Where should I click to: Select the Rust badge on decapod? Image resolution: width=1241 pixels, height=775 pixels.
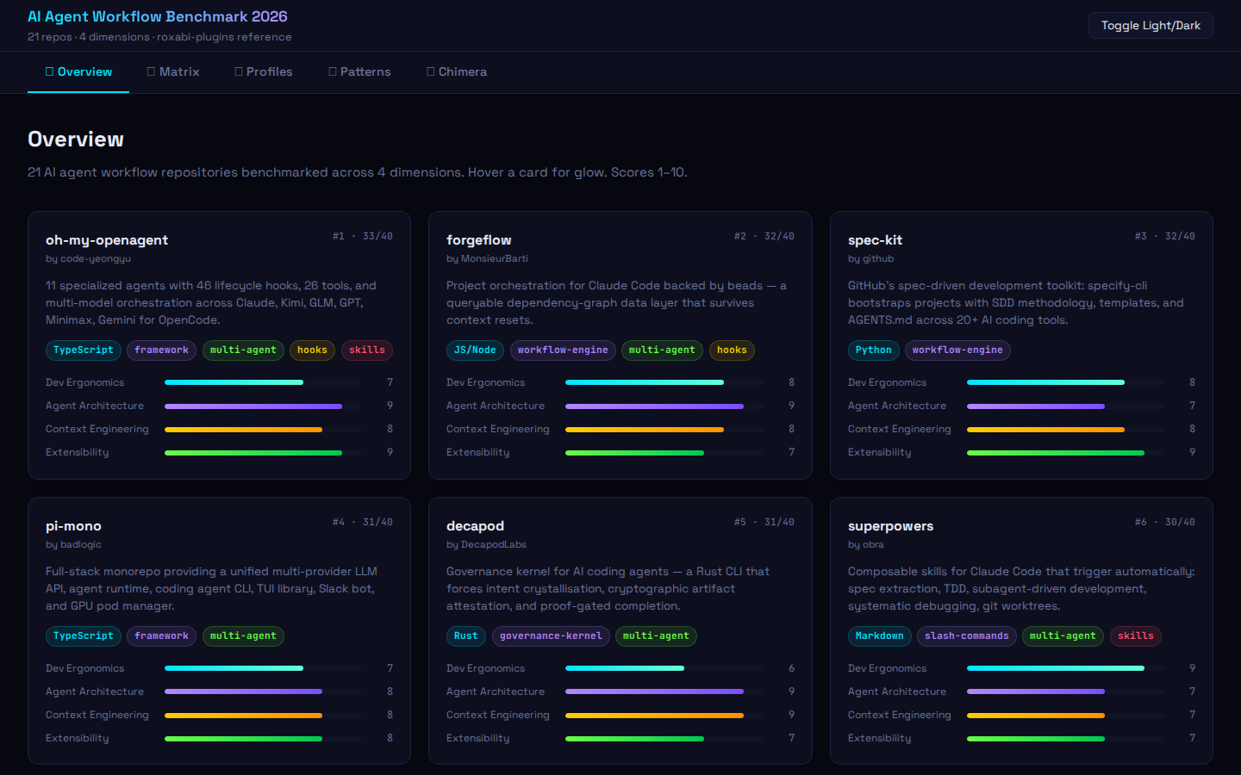pyautogui.click(x=465, y=636)
